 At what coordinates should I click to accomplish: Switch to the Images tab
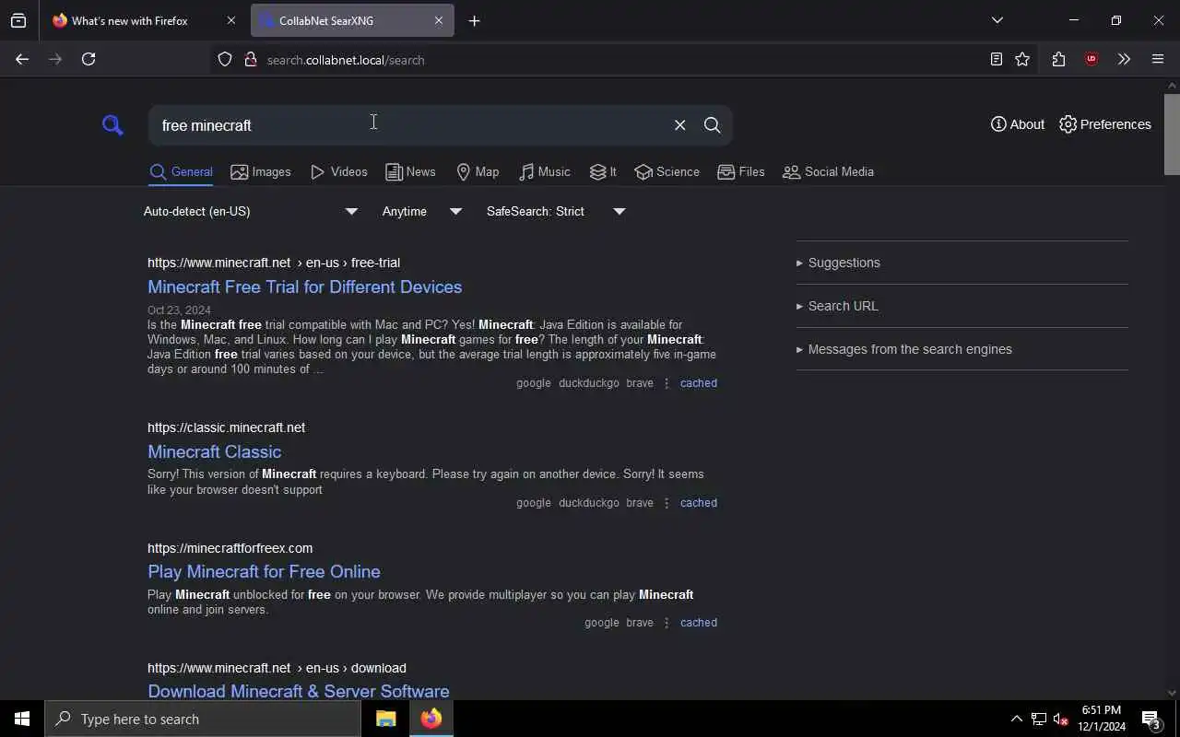(261, 172)
